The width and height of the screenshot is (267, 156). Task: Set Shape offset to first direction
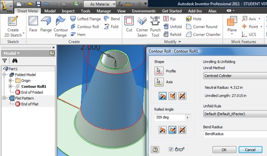click(x=163, y=96)
